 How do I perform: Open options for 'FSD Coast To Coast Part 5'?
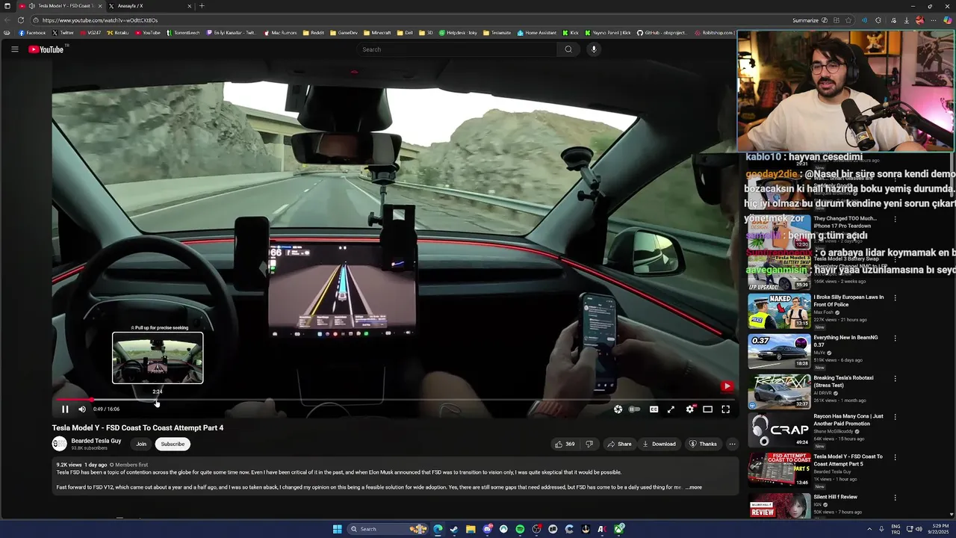click(895, 457)
